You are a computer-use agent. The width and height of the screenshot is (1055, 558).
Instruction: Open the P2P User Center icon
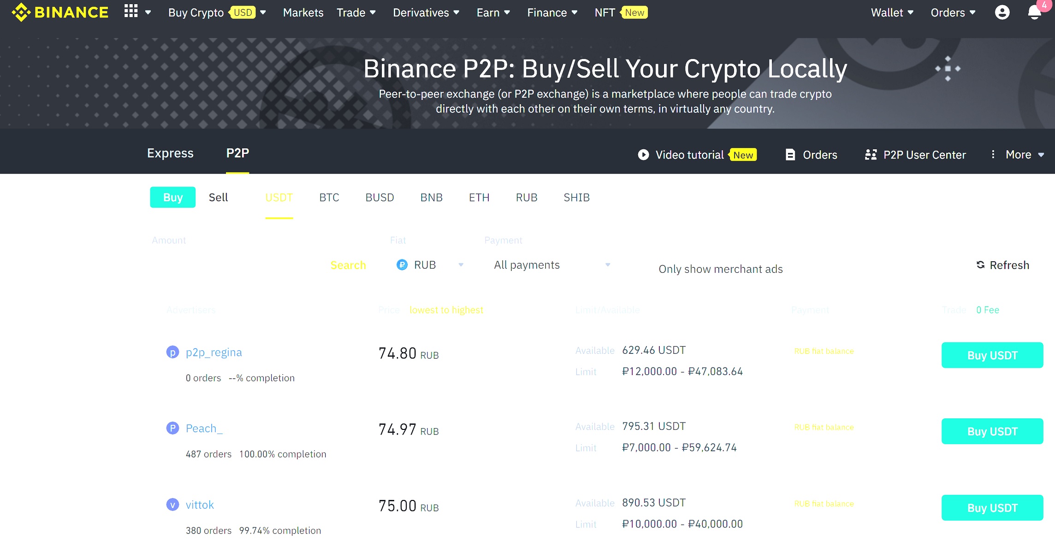click(x=871, y=155)
